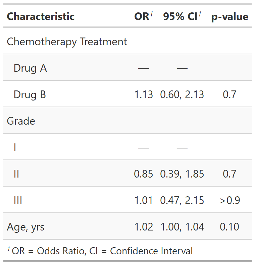Click the Odds Ratio footnote text
This screenshot has width=255, height=265.
tap(100, 251)
